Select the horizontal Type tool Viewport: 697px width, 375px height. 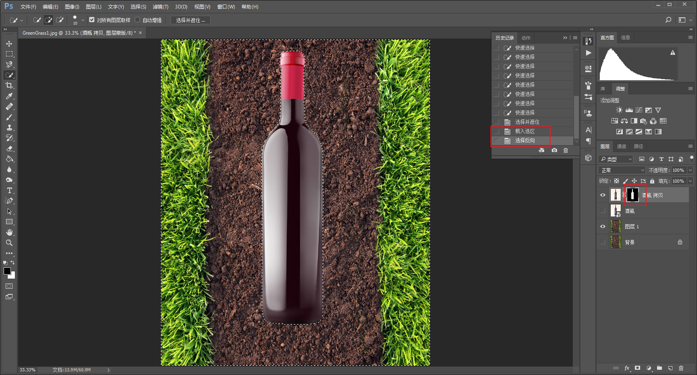coord(9,190)
